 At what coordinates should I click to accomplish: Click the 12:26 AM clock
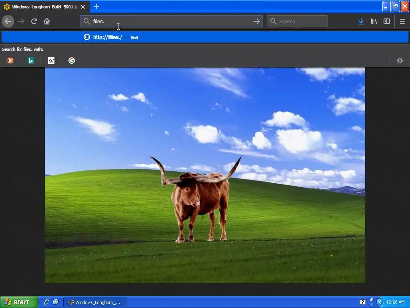(395, 302)
